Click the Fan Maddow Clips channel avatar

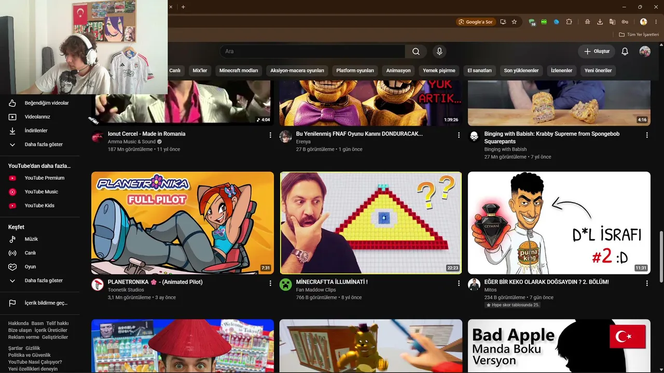(286, 284)
